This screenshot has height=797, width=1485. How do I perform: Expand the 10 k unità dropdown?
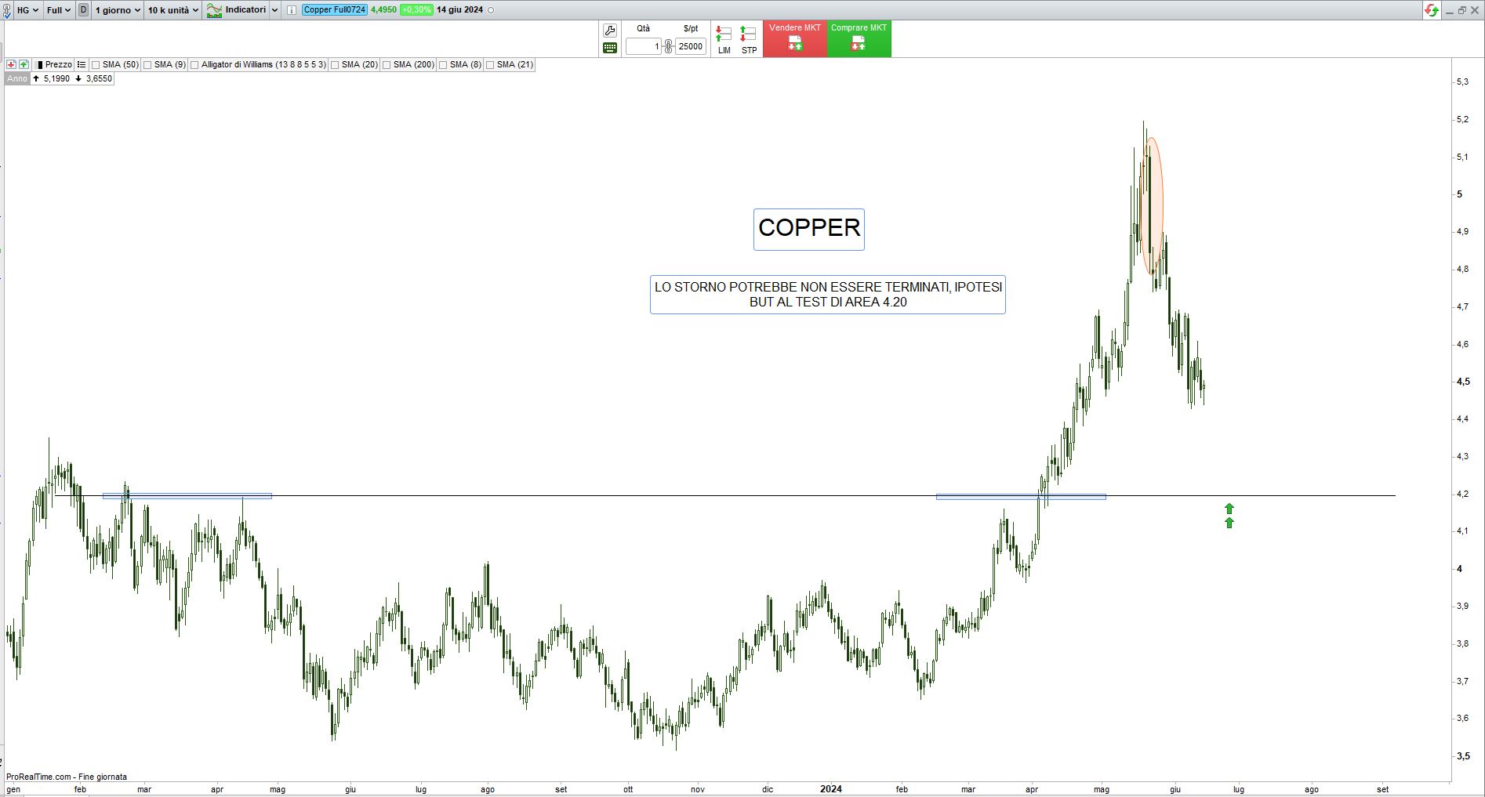coord(172,10)
